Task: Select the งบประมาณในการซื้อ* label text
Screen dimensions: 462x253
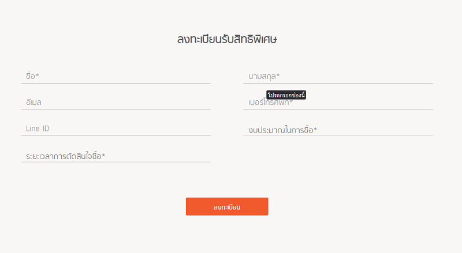Action: pos(282,130)
